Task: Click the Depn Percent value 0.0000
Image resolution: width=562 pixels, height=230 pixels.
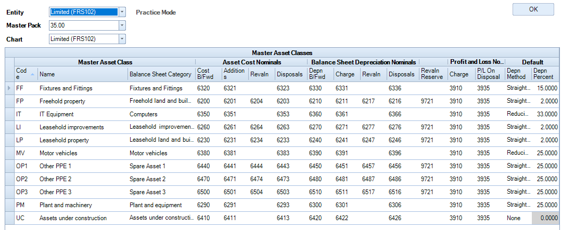Action: pos(545,218)
